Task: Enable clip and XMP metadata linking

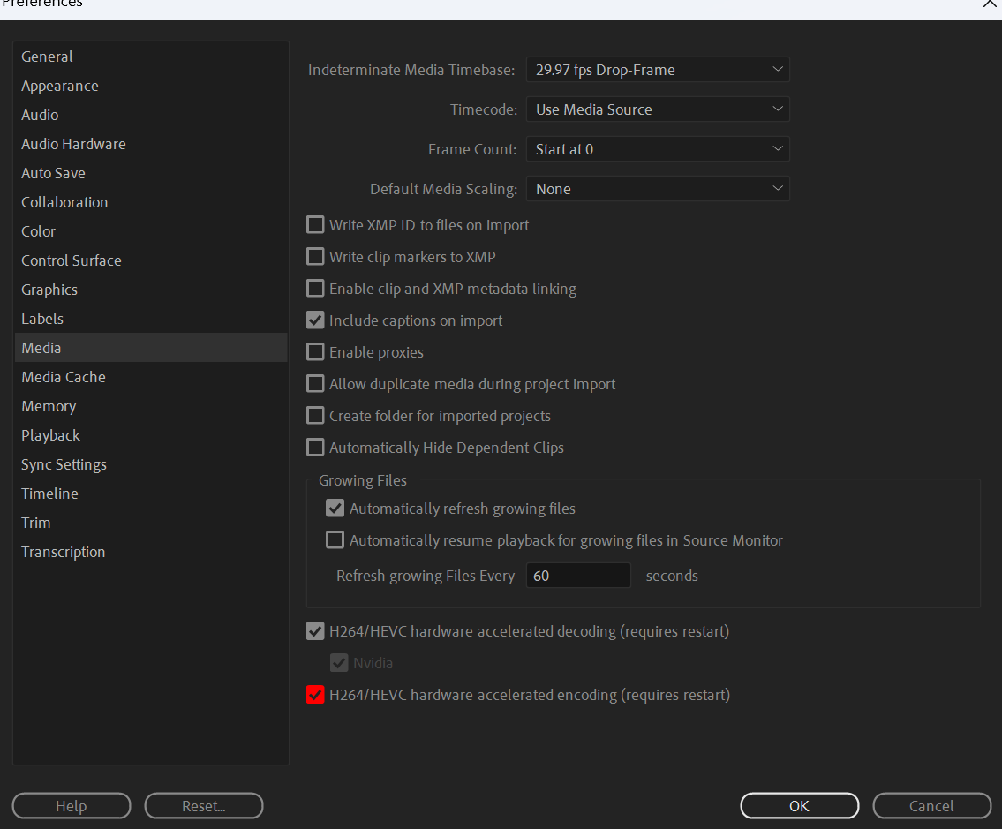Action: 315,289
